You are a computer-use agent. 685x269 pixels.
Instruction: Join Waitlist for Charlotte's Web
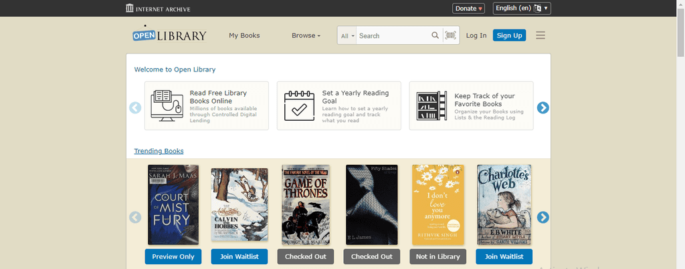pyautogui.click(x=504, y=256)
